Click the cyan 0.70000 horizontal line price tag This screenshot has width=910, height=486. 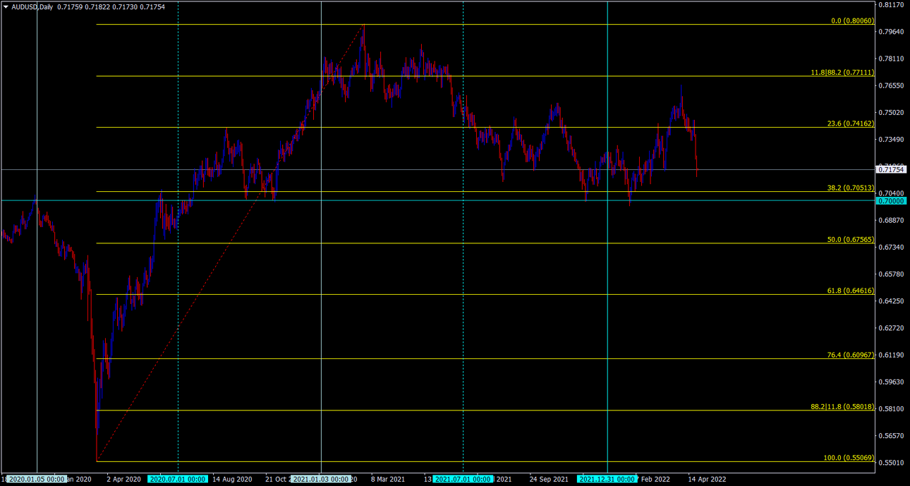[891, 201]
